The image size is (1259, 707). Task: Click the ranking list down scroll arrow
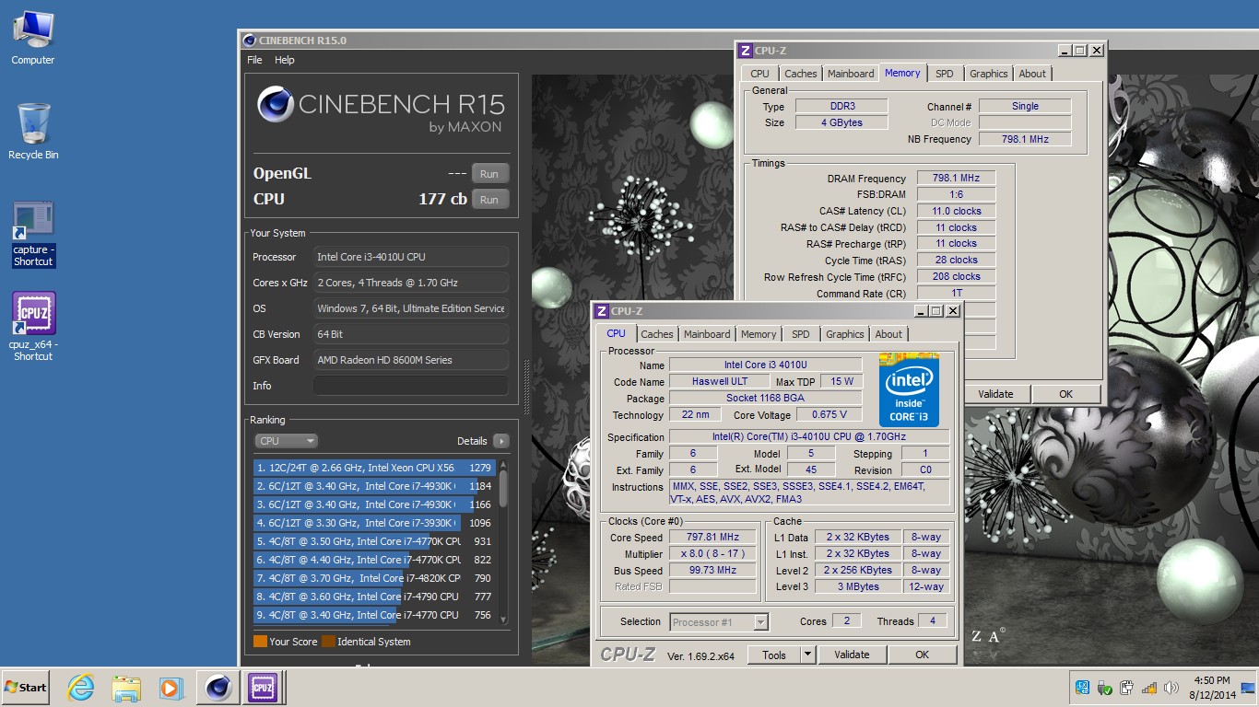point(503,620)
